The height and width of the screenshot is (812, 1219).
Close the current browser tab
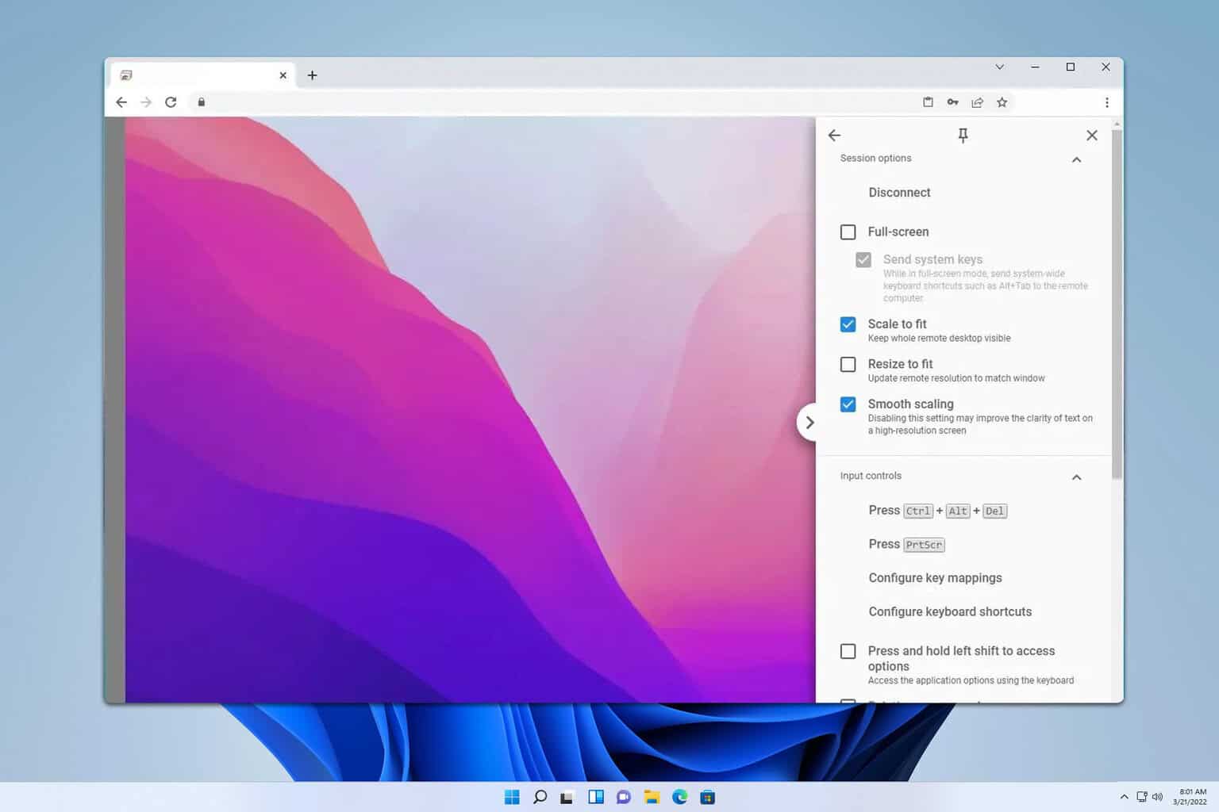coord(283,75)
